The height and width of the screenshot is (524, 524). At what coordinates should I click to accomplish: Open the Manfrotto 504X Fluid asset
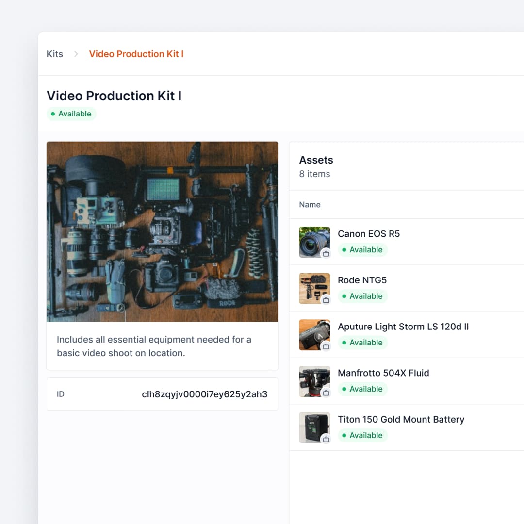[383, 373]
